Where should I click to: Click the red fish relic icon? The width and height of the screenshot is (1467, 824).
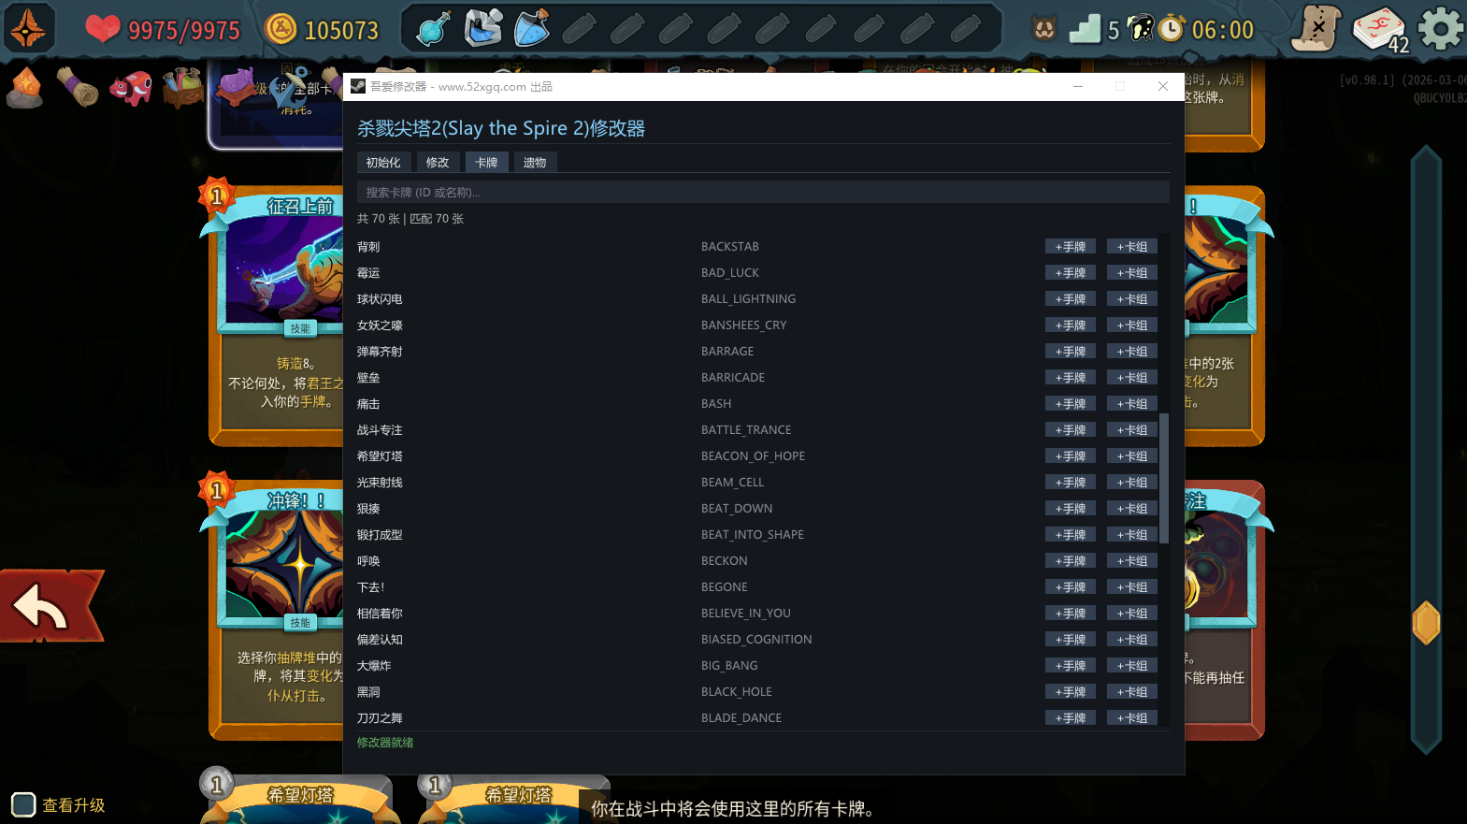click(x=131, y=88)
